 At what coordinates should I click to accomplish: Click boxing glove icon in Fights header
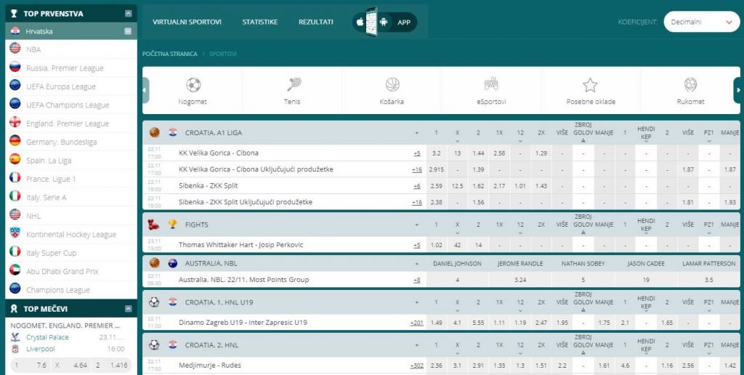pyautogui.click(x=154, y=224)
